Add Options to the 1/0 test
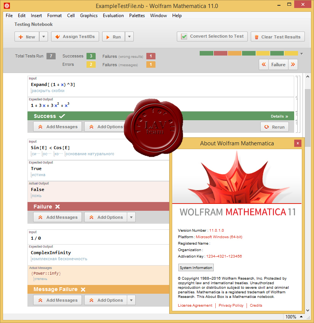 point(106,300)
